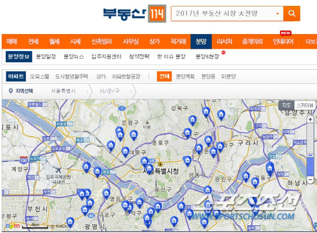Expand the 시/군/구 district dropdown
The width and height of the screenshot is (317, 233).
click(x=115, y=91)
